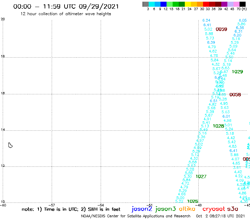Click the cyan legend color swatch
This screenshot has width=250, height=219.
152,4
